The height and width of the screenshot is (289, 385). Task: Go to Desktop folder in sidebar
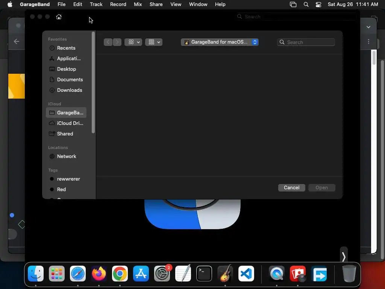66,69
